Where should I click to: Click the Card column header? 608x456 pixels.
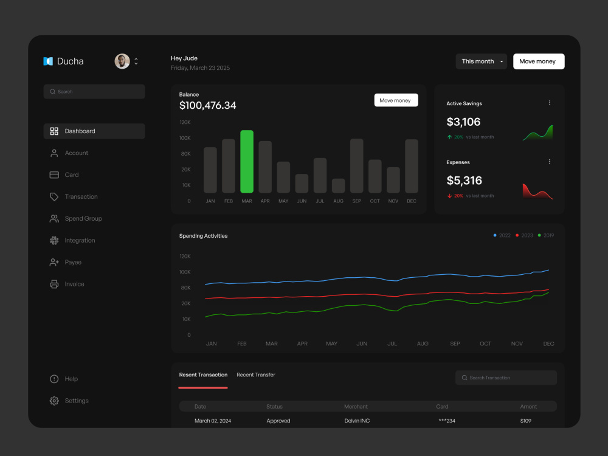pos(442,406)
